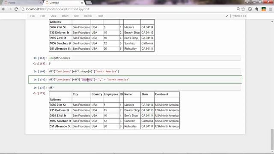The image size is (274, 154).
Task: Click Bready Shop in lower table
Action: [x=132, y=110]
